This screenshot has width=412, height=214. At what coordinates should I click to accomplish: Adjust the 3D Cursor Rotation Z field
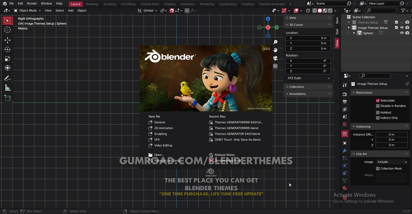308,71
